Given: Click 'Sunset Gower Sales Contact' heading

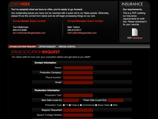Looking at the screenshot, I should [x=29, y=21].
